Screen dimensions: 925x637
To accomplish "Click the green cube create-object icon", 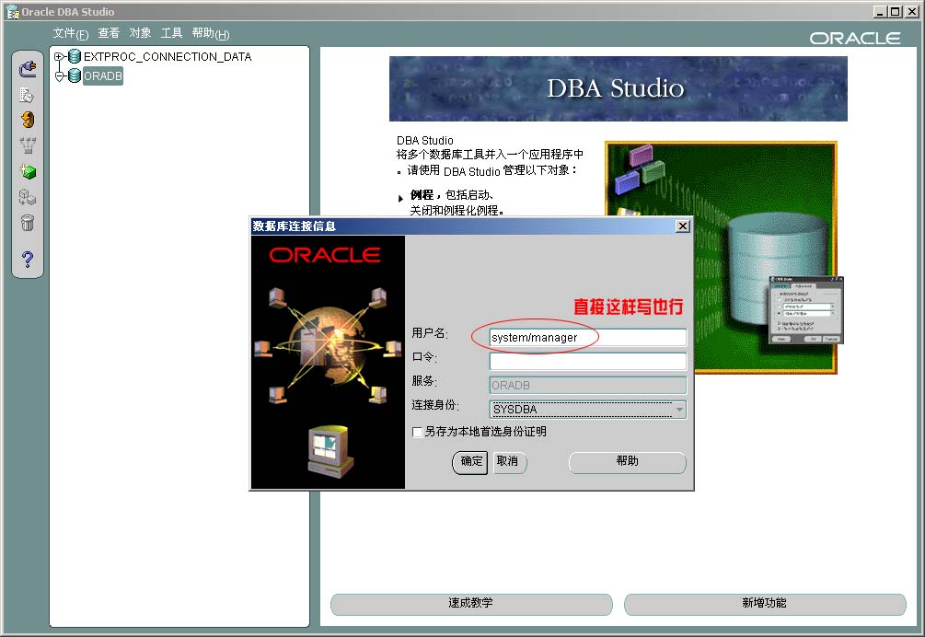I will coord(28,171).
